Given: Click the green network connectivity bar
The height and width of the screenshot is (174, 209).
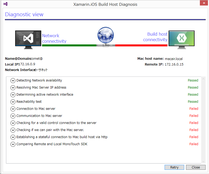Looking at the screenshot, I should point(69,45).
